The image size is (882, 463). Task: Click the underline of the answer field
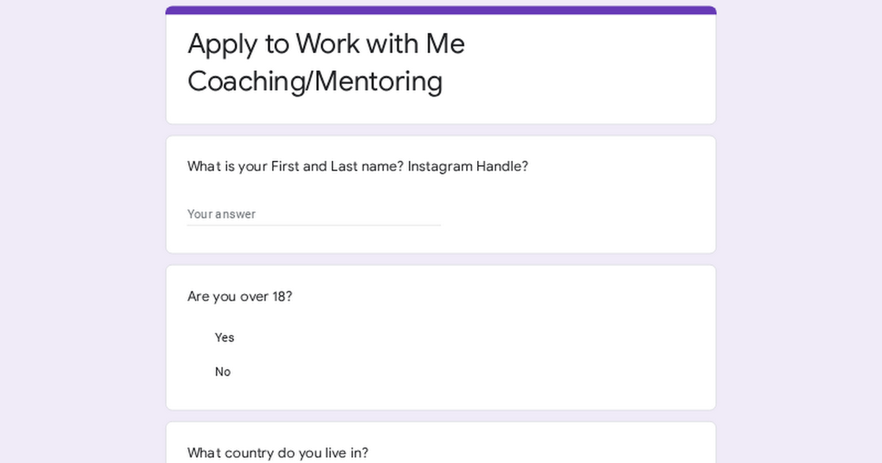[314, 223]
